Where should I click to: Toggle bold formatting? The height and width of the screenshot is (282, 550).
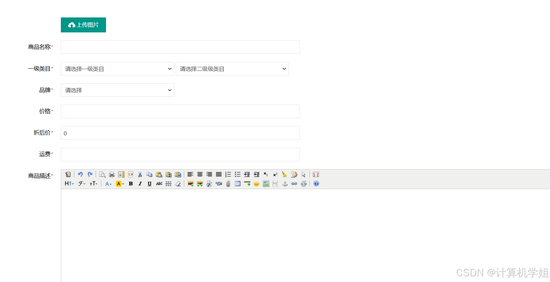tap(131, 184)
